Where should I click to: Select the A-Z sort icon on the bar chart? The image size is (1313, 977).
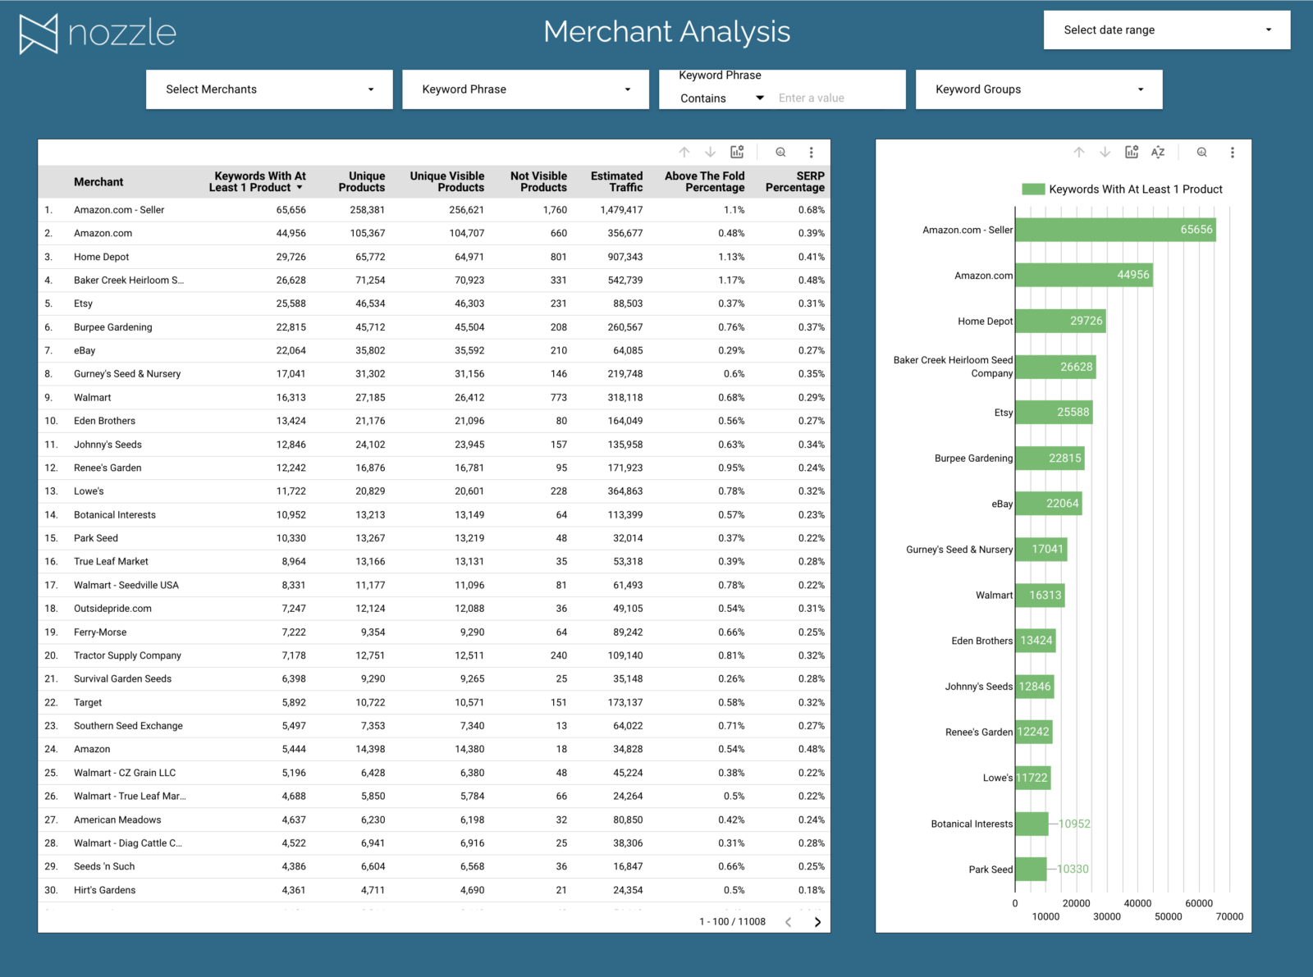click(x=1158, y=152)
